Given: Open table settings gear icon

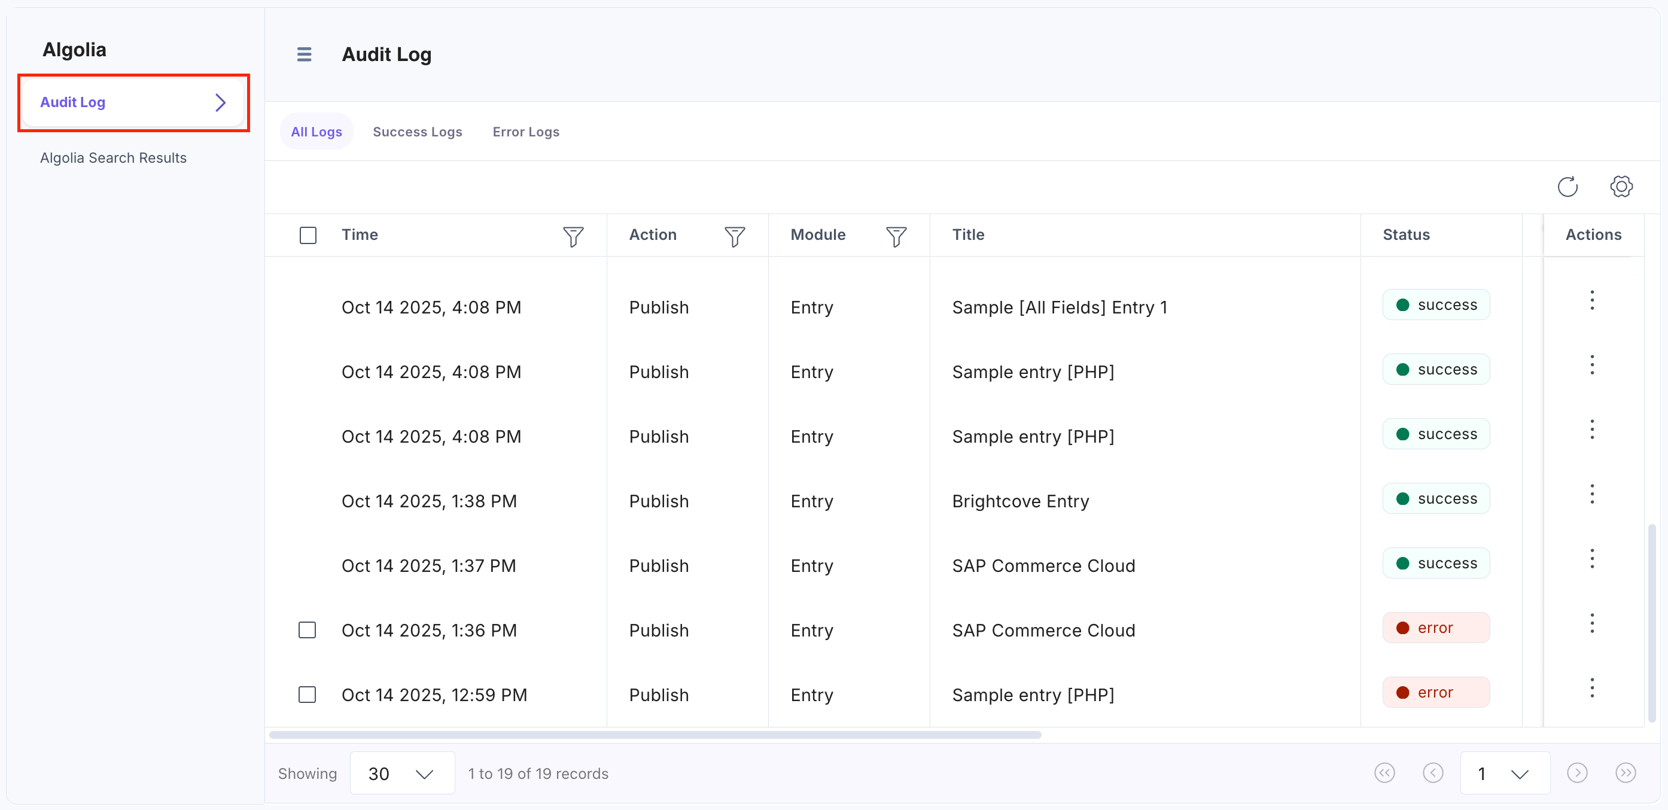Looking at the screenshot, I should [x=1621, y=187].
